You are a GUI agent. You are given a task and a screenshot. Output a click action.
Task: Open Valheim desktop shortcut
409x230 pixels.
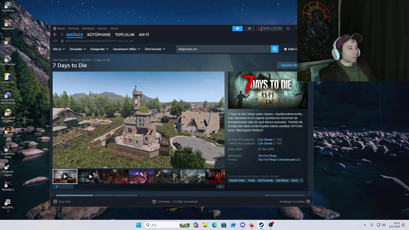click(x=8, y=42)
